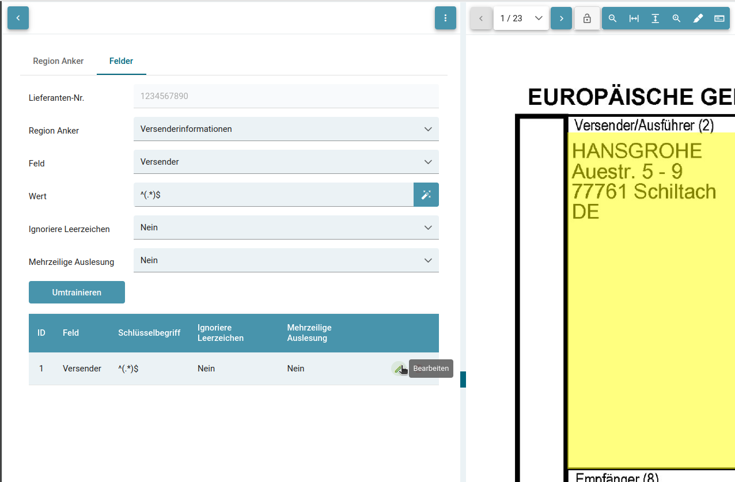Open the three-dot options menu
Image resolution: width=735 pixels, height=482 pixels.
click(x=445, y=18)
